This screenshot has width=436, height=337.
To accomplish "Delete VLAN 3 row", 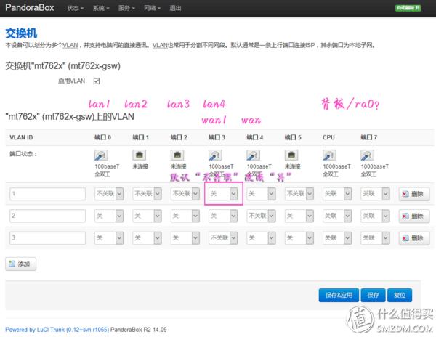I will (414, 238).
